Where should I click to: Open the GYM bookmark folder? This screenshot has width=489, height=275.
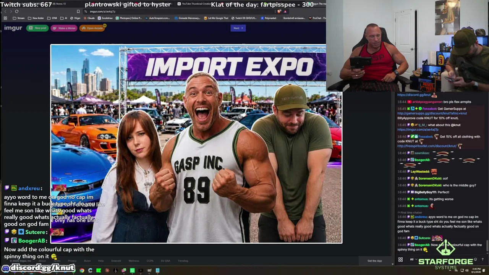52,18
